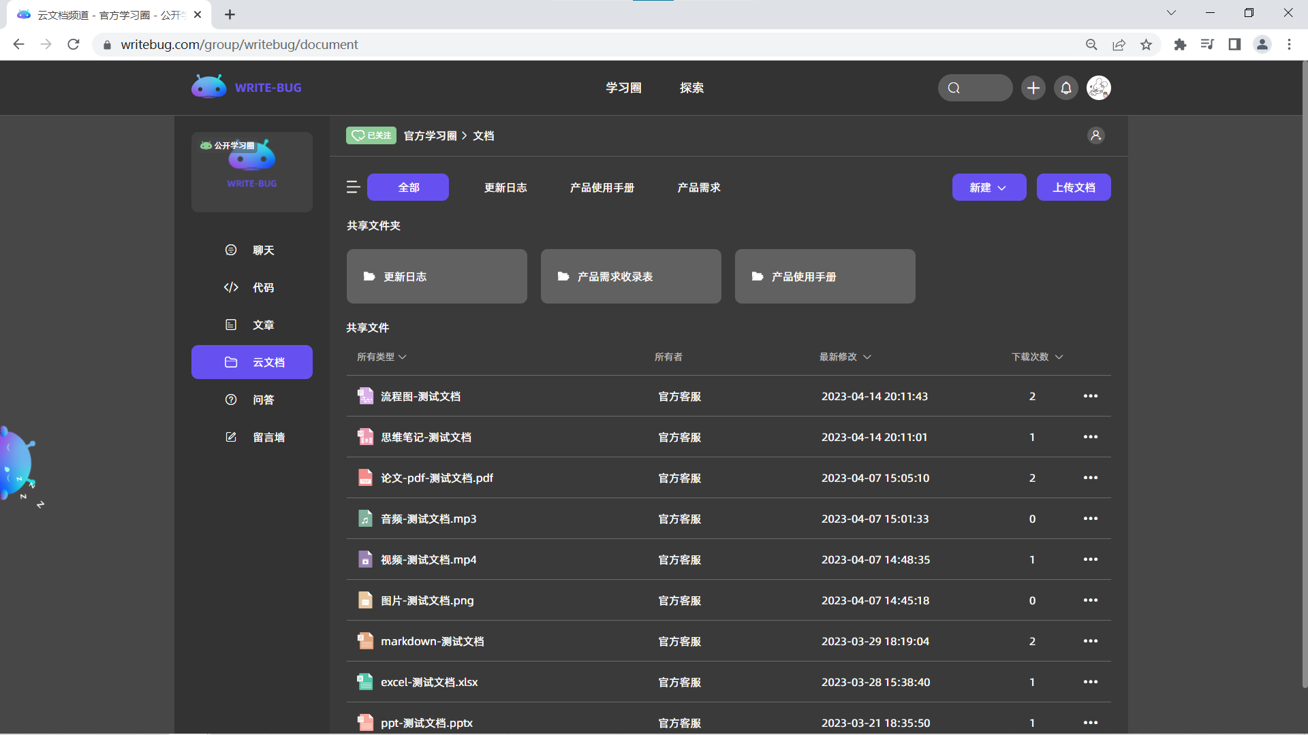This screenshot has height=735, width=1308.
Task: Open more options for 流程图-测试文档
Action: (x=1090, y=396)
